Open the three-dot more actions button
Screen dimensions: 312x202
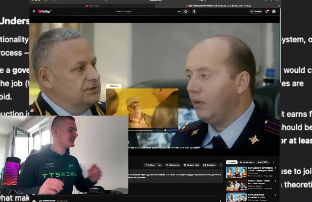click(221, 165)
